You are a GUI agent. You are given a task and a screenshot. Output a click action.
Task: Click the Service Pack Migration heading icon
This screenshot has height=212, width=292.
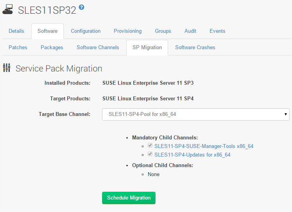pos(7,68)
